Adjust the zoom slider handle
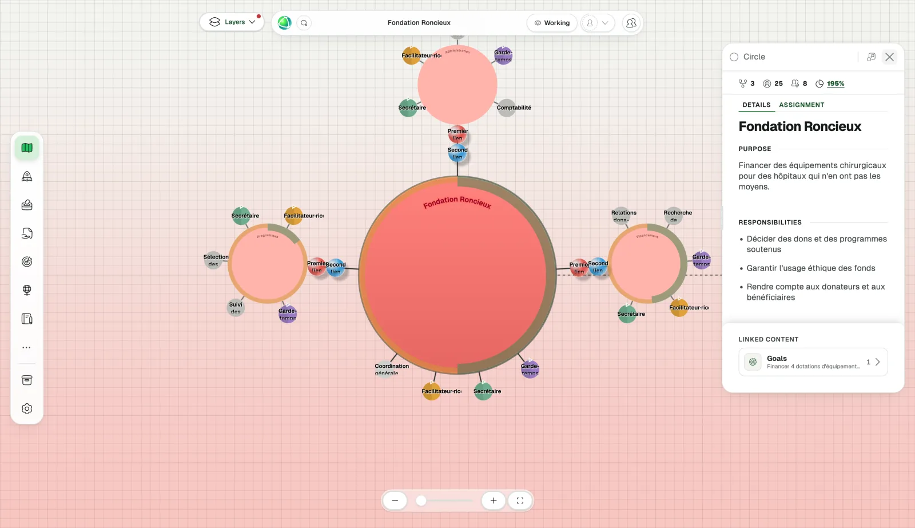 point(421,501)
